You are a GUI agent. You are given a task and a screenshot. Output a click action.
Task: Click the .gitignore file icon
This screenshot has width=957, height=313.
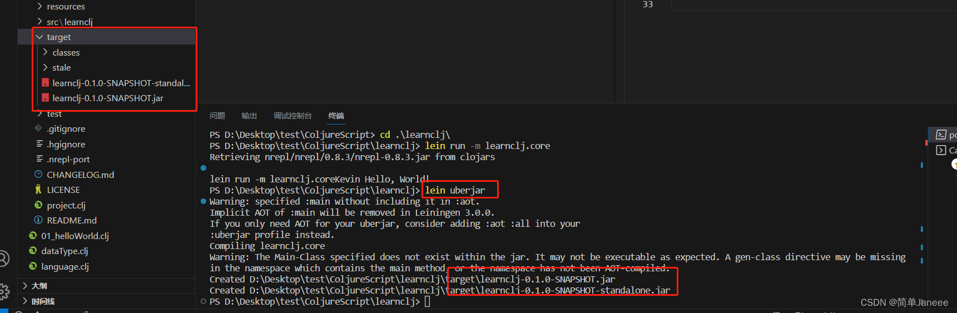tap(38, 128)
